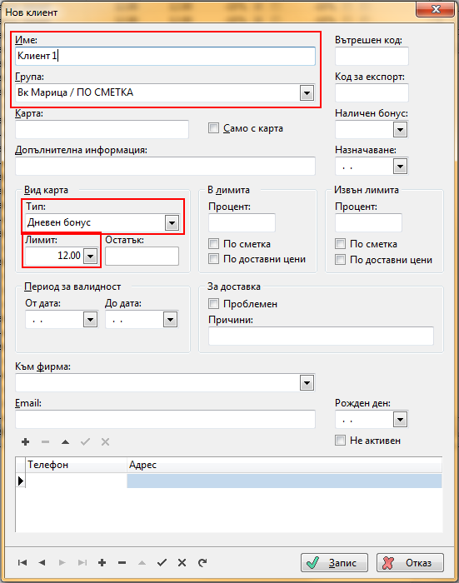Click the empty Телефон cell in grid

(x=77, y=481)
